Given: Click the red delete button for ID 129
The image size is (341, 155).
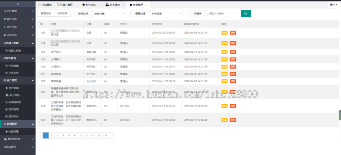Looking at the screenshot, I should pyautogui.click(x=233, y=59).
